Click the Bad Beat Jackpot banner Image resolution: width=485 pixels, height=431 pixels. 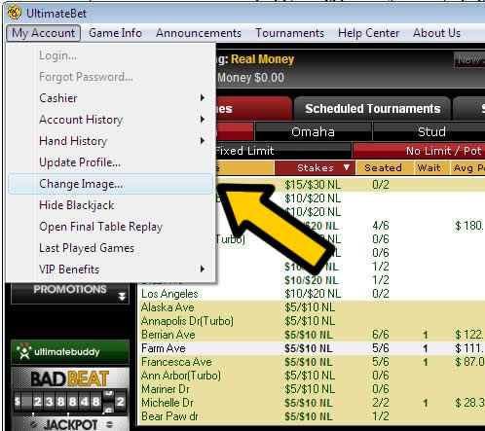tap(70, 399)
